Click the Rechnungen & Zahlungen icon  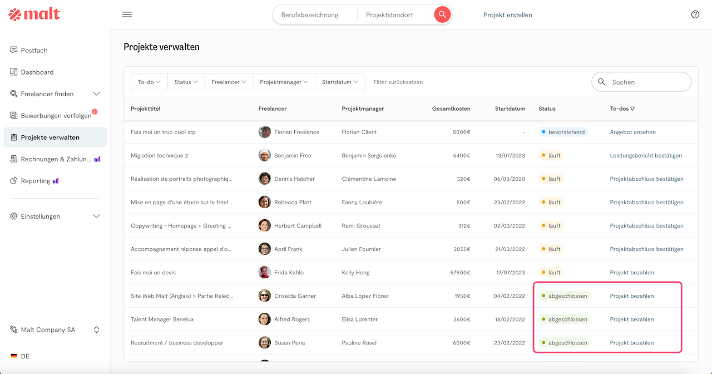click(x=14, y=159)
